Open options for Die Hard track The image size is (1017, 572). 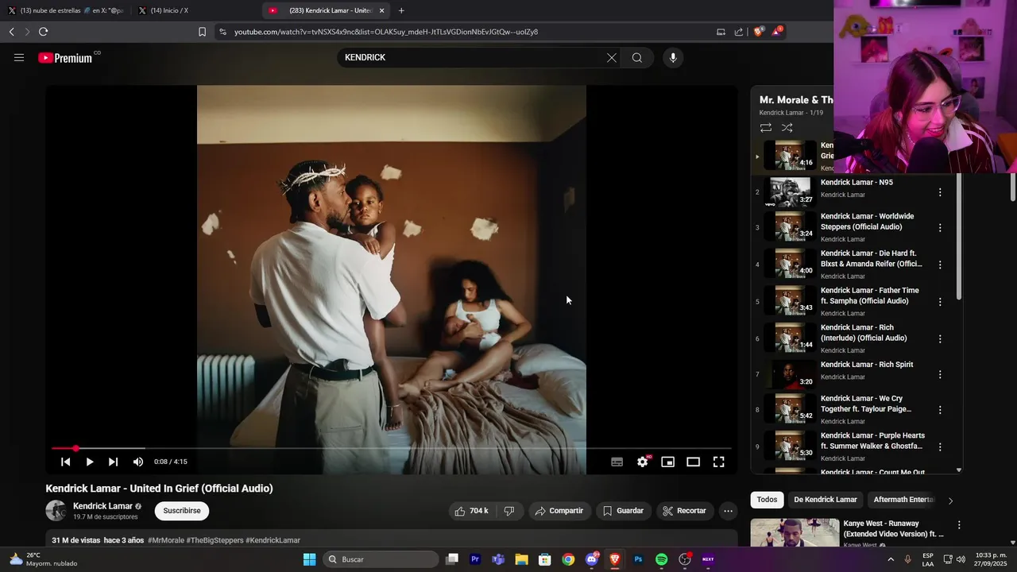pos(940,265)
